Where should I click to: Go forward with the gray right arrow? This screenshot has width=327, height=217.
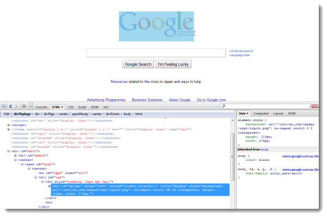[x=16, y=106]
